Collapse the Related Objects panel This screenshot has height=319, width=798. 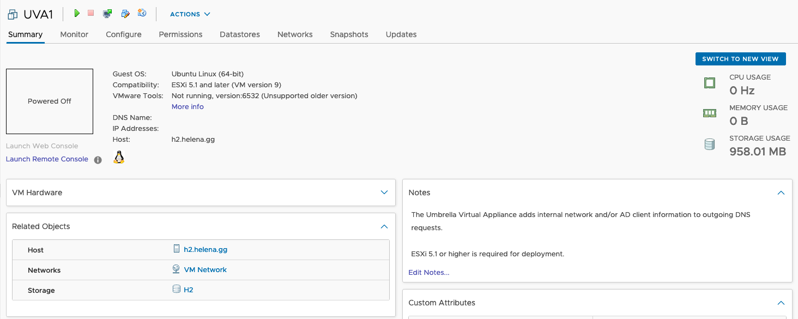point(384,226)
